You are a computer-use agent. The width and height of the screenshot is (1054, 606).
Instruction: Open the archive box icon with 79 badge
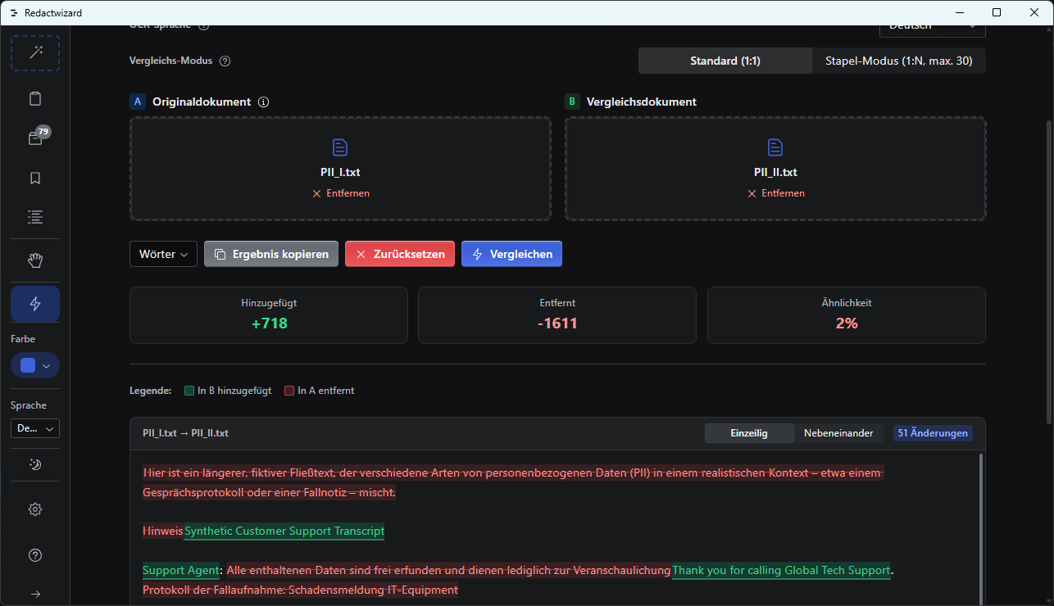coord(35,138)
